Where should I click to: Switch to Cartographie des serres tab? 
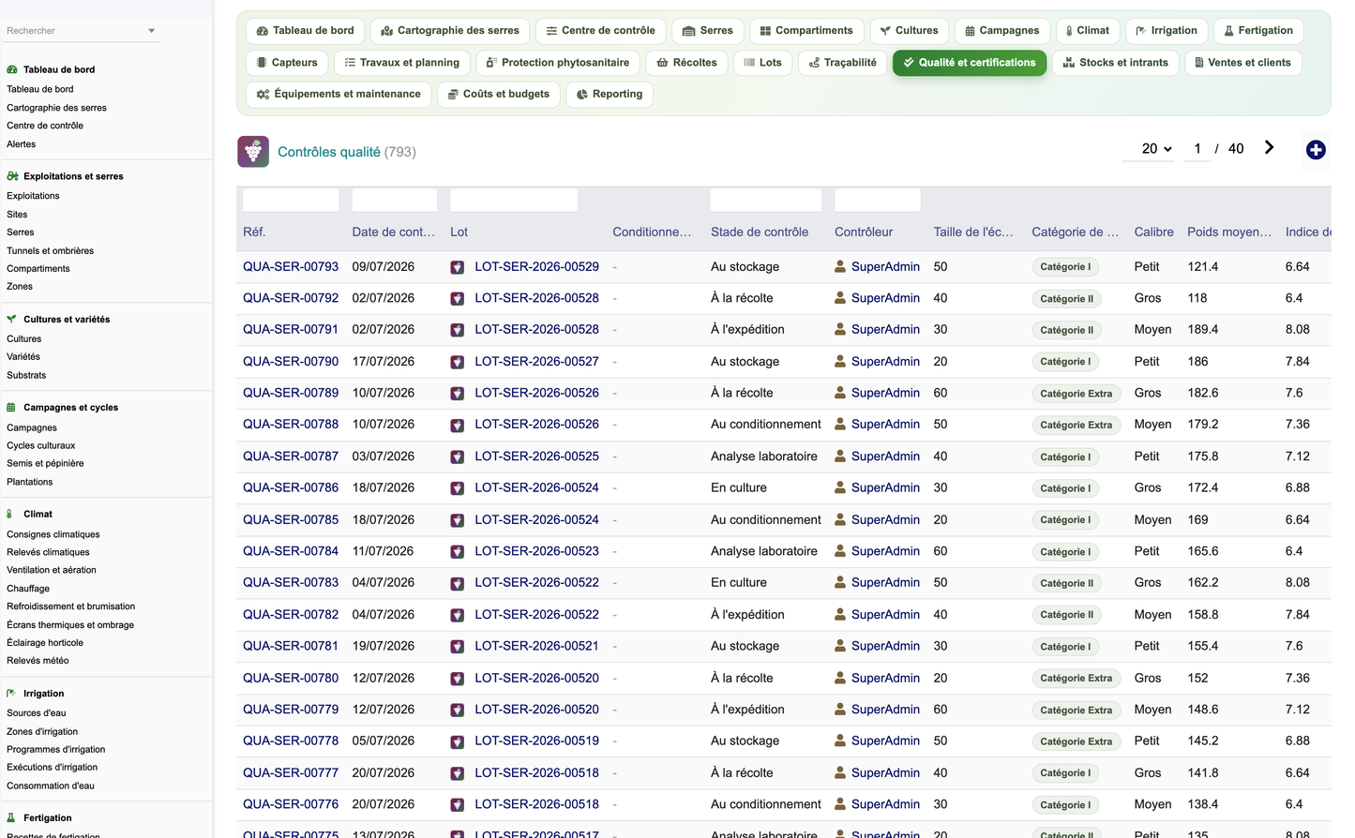click(450, 31)
